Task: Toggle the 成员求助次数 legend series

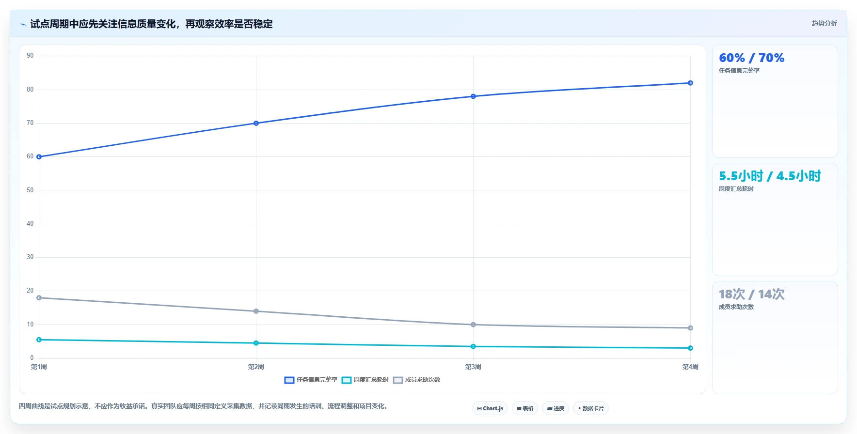Action: pos(416,380)
